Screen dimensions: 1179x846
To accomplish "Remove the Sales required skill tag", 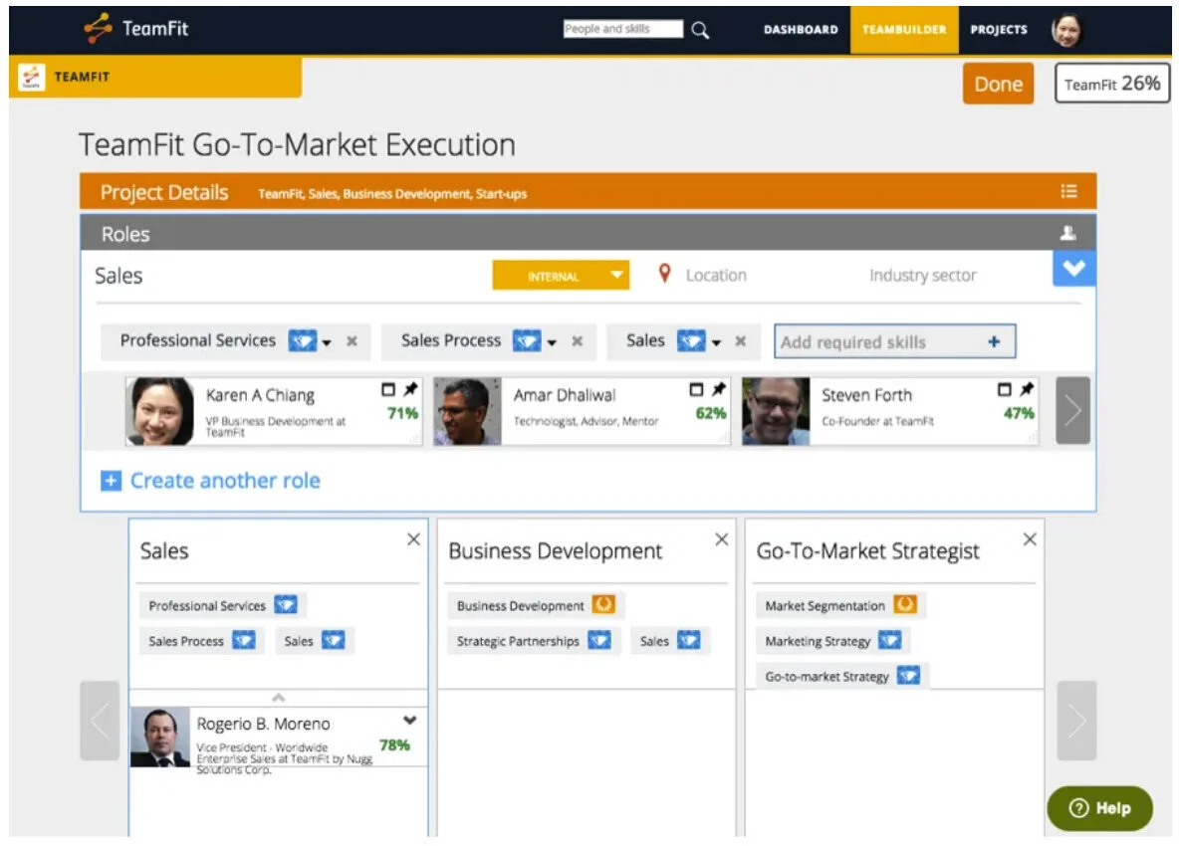I will [741, 341].
